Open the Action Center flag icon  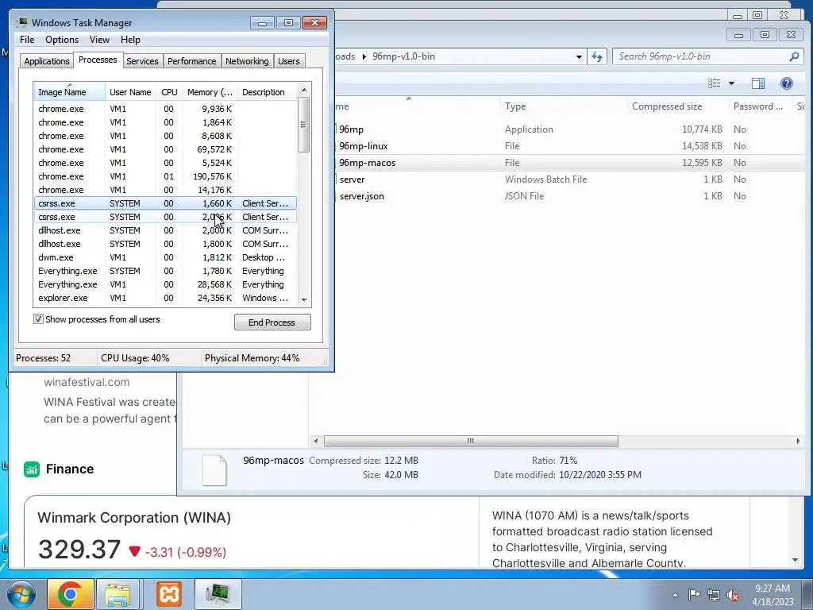tap(694, 594)
